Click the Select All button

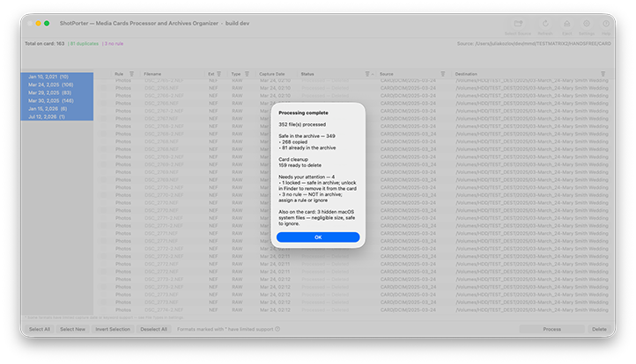[40, 329]
